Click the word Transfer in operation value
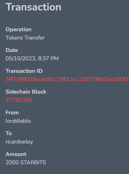 click(35, 38)
